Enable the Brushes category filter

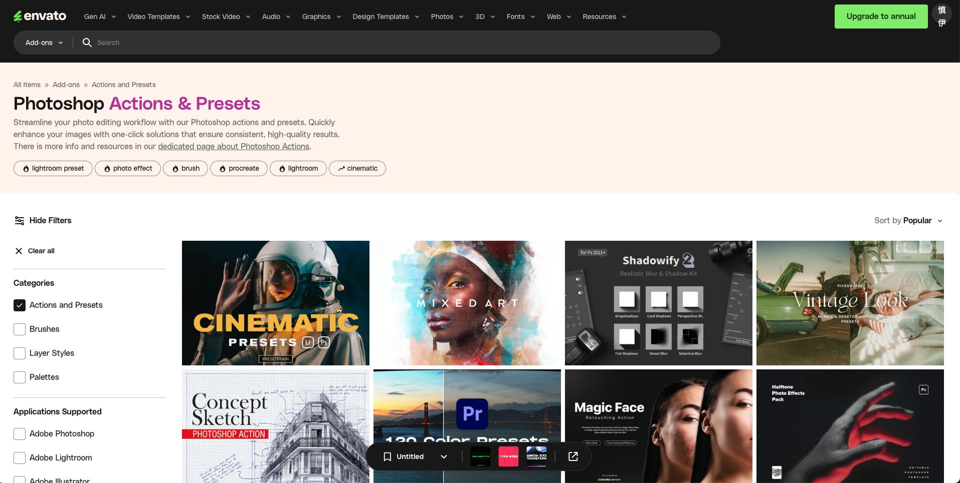(x=20, y=329)
